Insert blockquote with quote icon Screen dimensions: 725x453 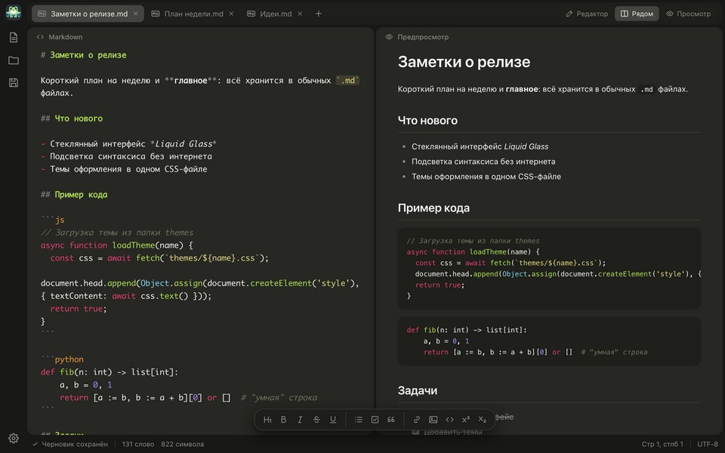391,420
